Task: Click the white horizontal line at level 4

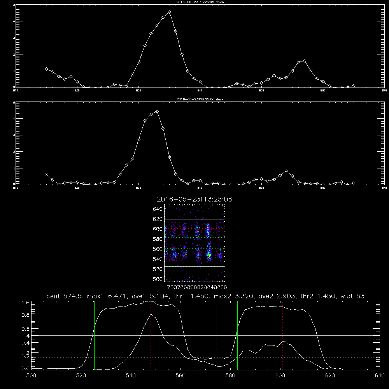Action: tap(205, 335)
